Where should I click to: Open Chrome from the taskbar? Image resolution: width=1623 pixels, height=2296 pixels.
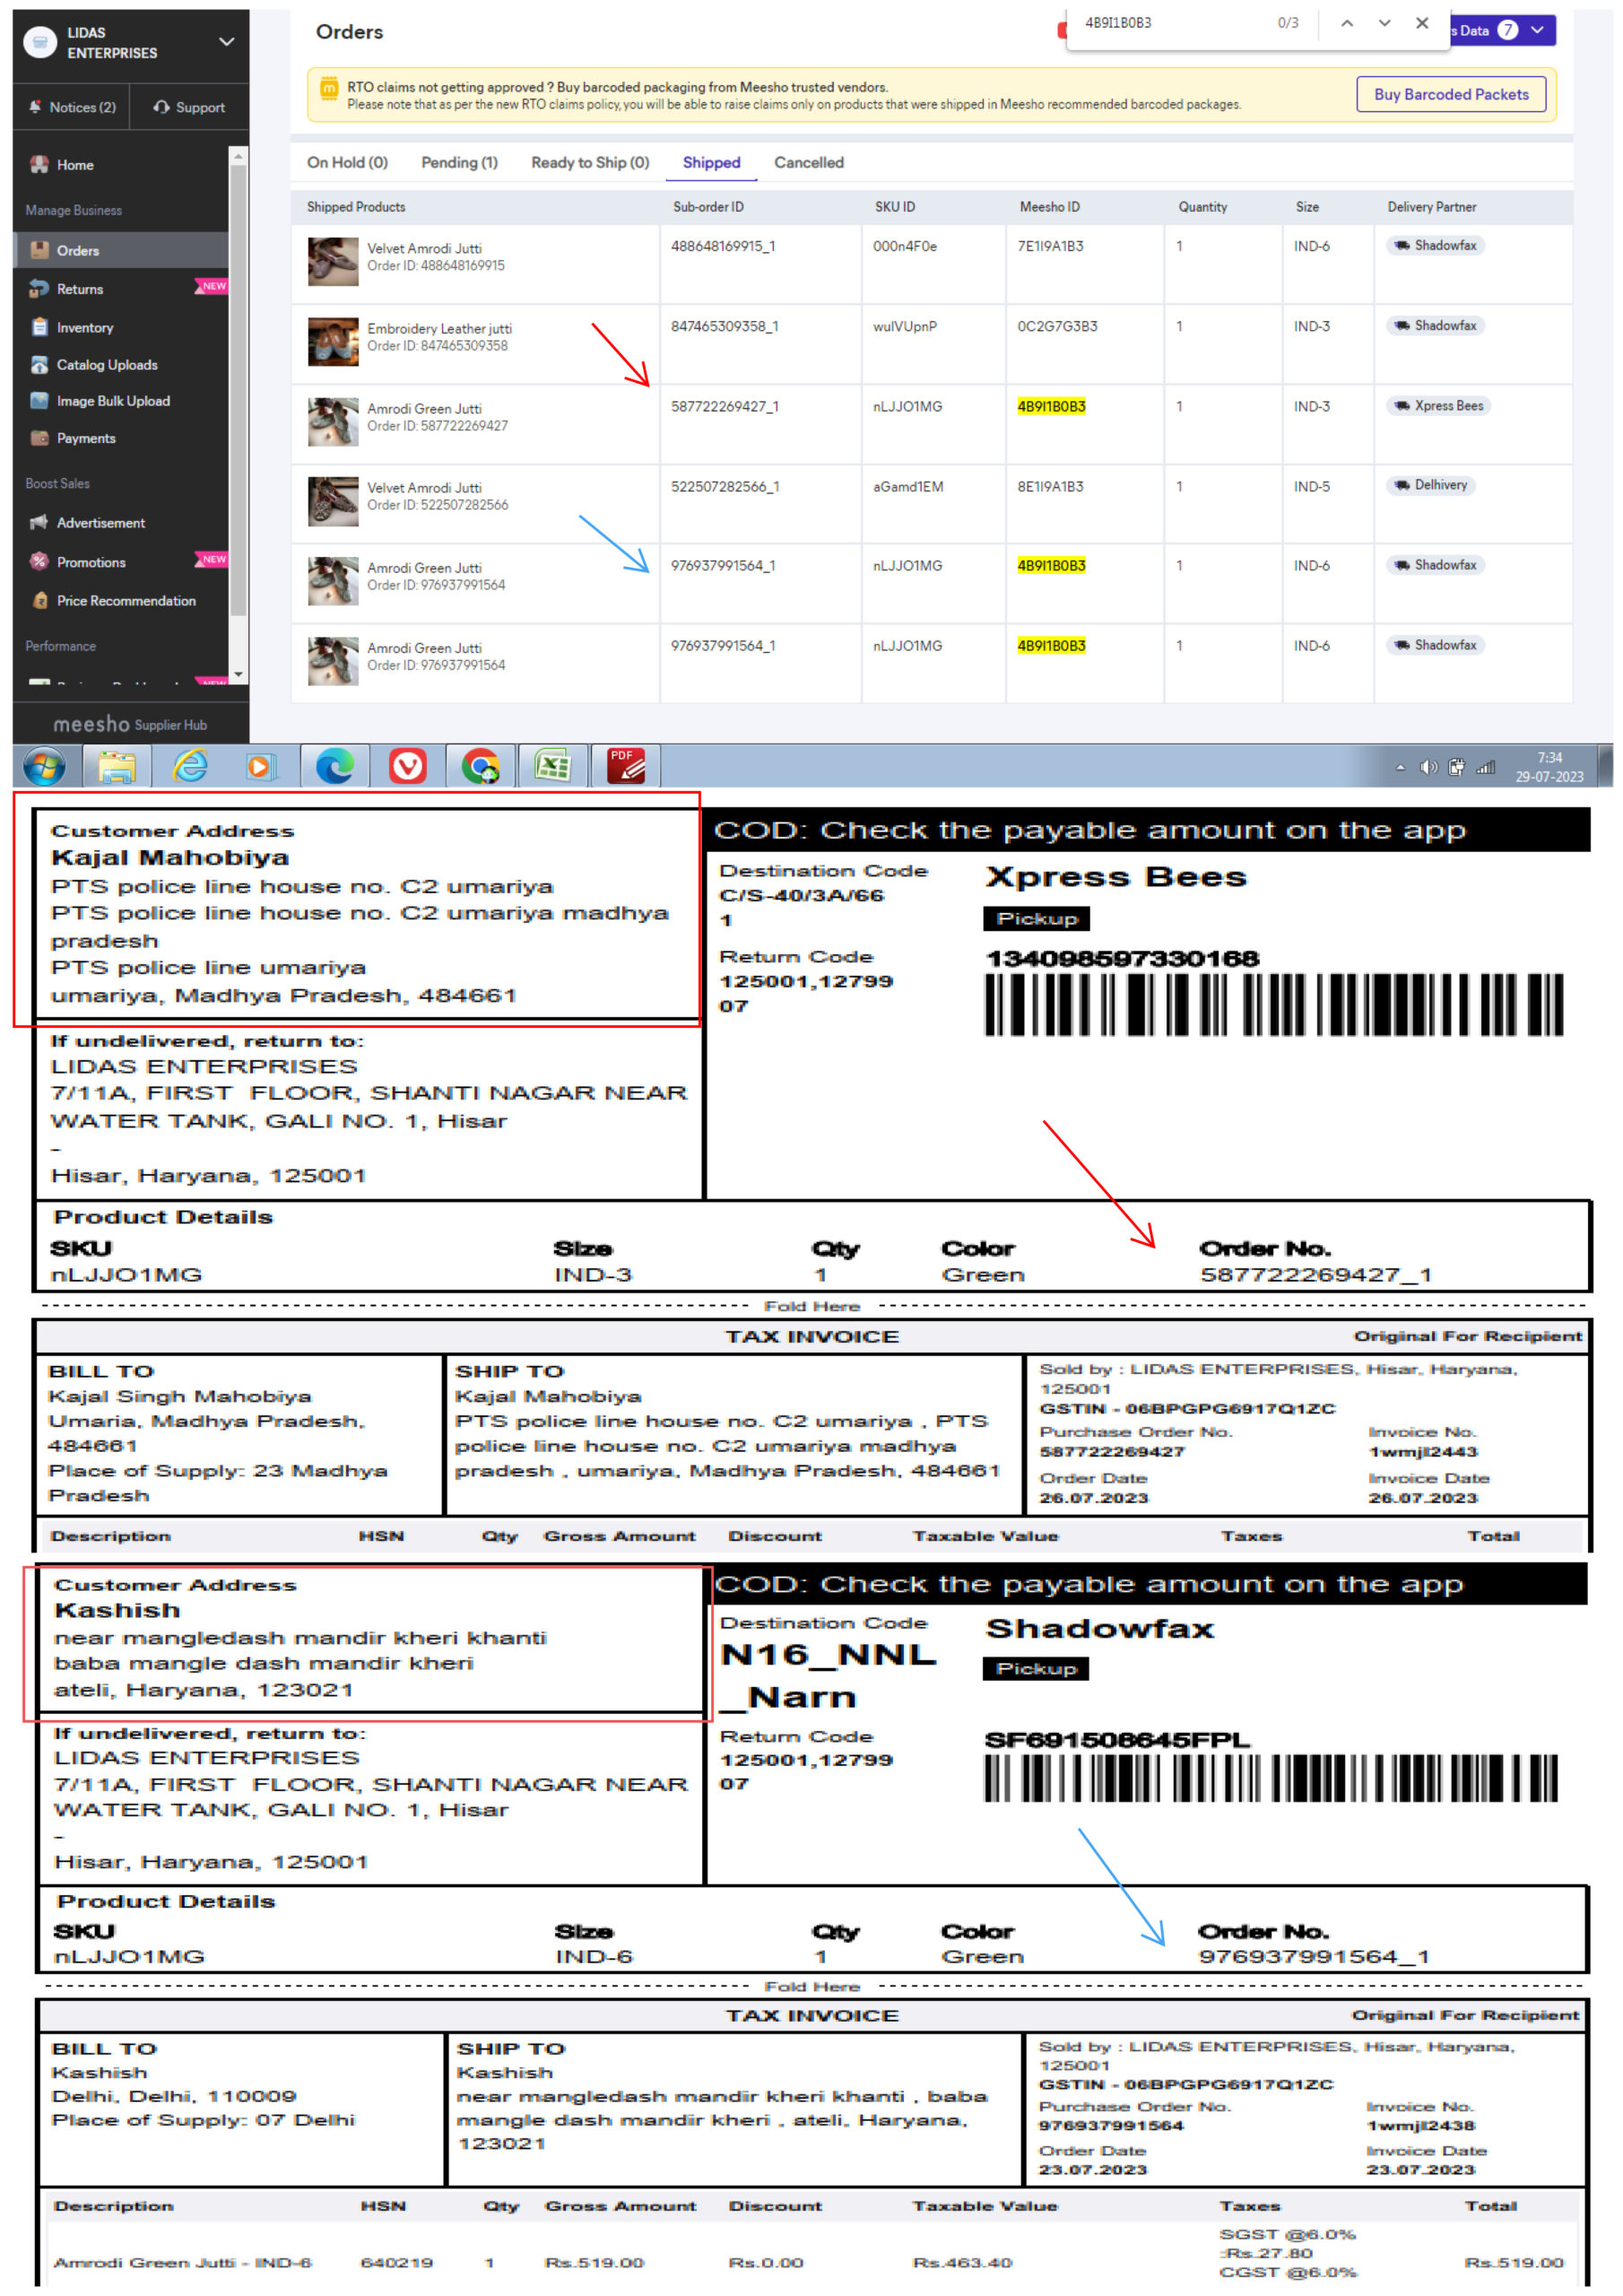(480, 767)
